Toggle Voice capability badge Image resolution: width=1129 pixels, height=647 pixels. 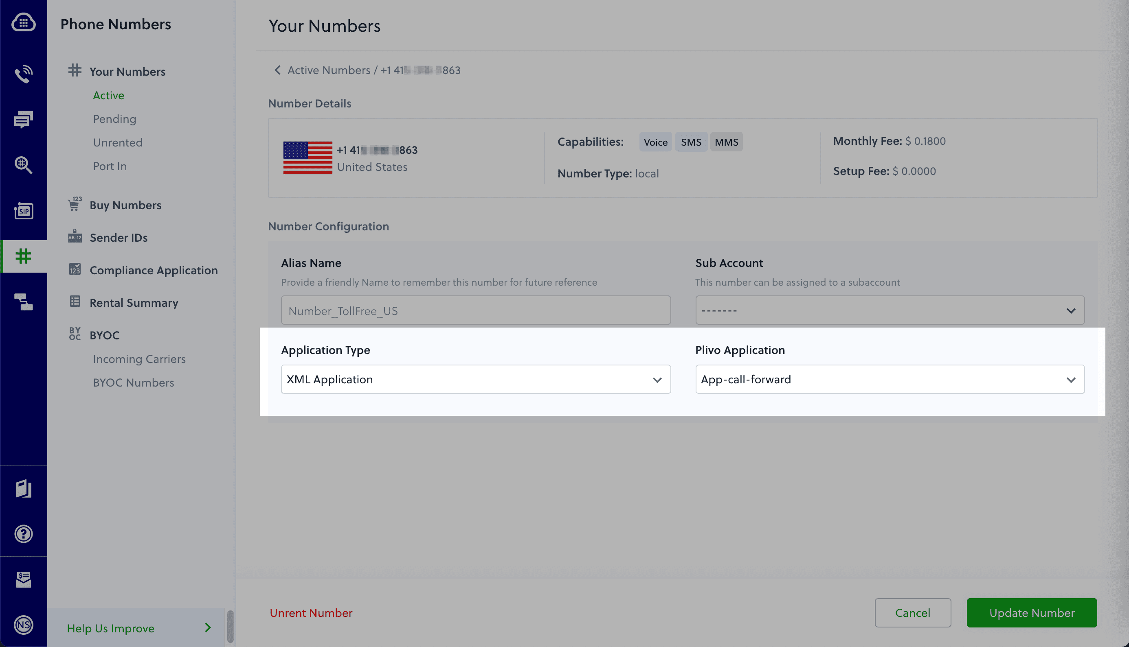(x=655, y=142)
